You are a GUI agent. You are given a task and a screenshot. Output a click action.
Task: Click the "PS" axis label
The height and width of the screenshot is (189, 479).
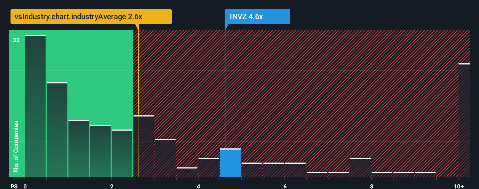point(14,186)
